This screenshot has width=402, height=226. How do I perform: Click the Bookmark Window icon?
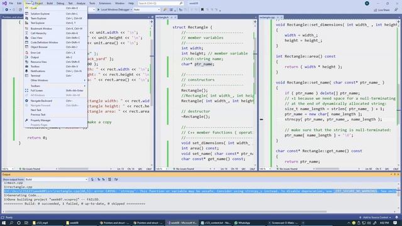pos(26,28)
